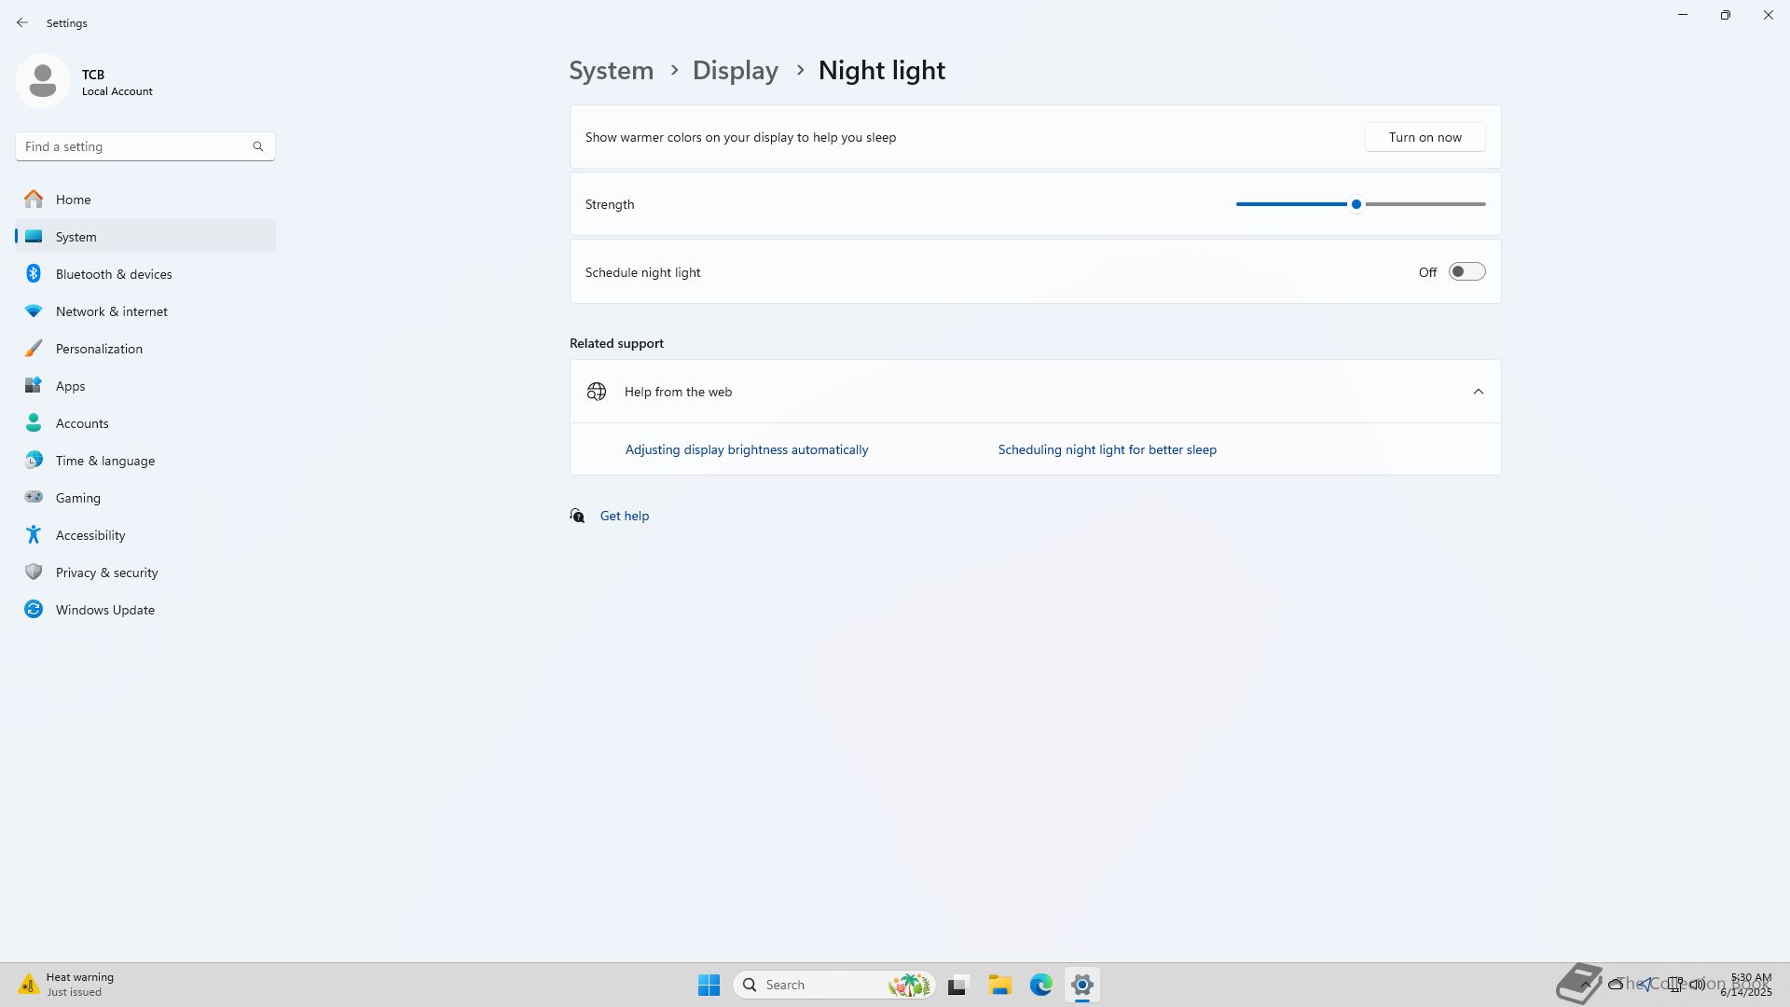Show hidden icons in system tray
The height and width of the screenshot is (1007, 1790).
(1584, 985)
